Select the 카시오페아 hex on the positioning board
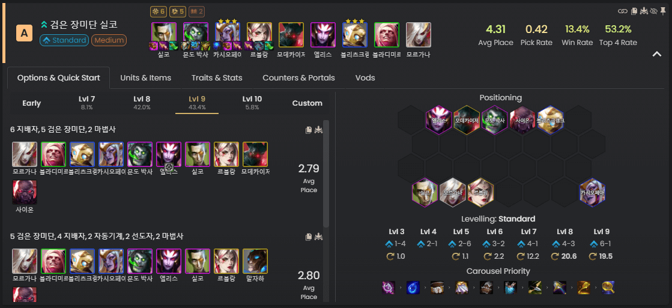 point(592,193)
